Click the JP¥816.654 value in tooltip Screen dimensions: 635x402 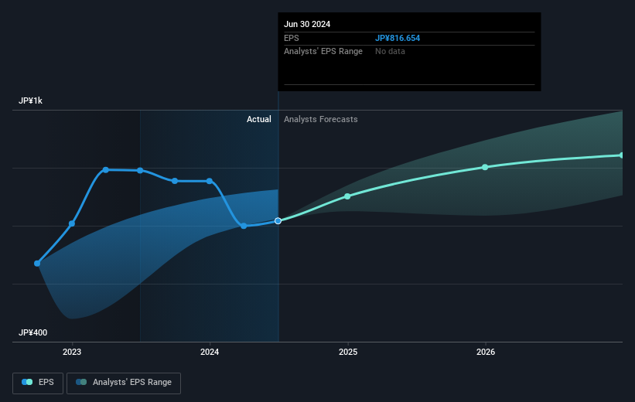(x=398, y=38)
